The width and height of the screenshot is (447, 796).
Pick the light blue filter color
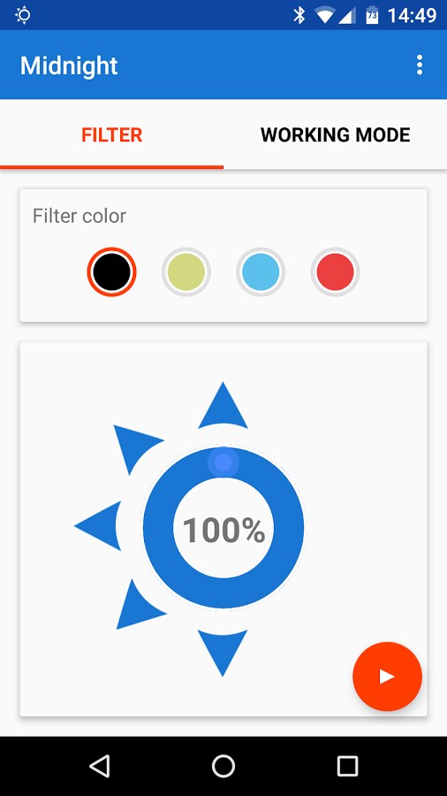pos(261,272)
